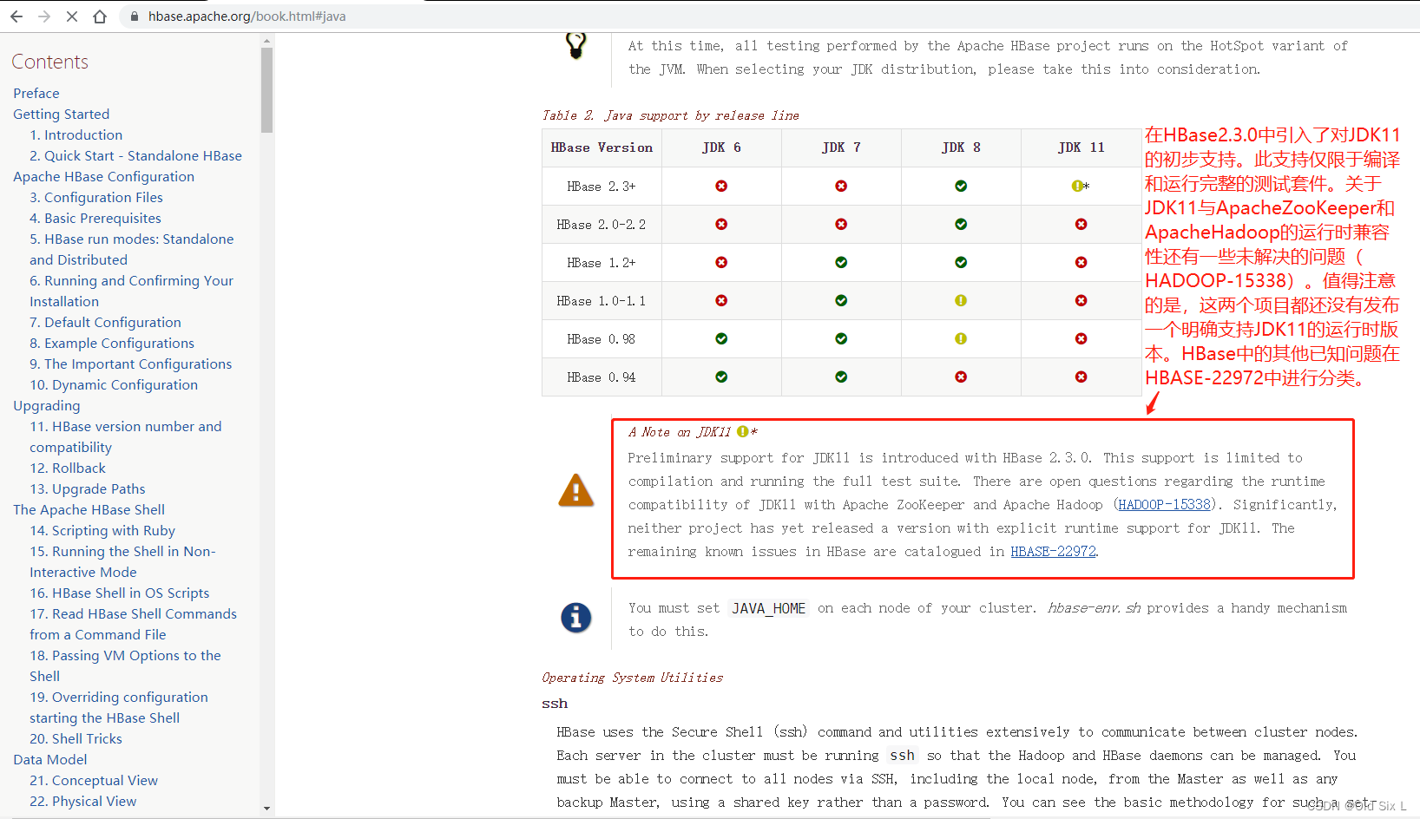Click the HBase Version column header
Viewport: 1420px width, 819px height.
click(602, 147)
